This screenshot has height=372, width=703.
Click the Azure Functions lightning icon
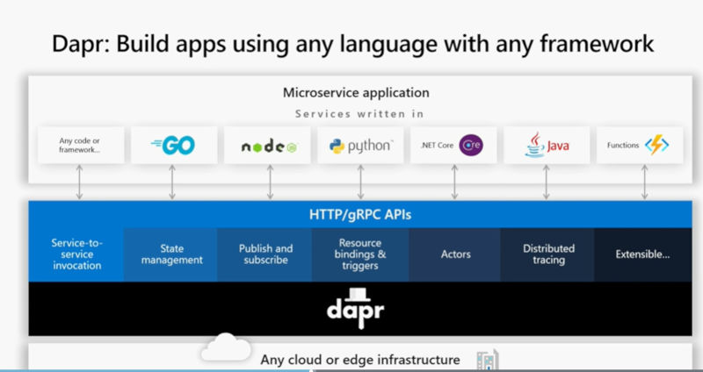[x=656, y=145]
